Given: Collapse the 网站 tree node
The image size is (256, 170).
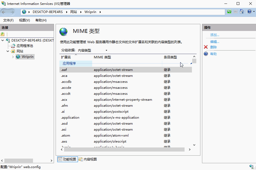Looking at the screenshot, I should 8,51.
